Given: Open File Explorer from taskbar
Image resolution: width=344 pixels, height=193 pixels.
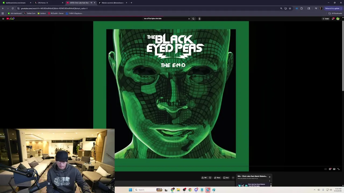Looking at the screenshot, I should [178, 190].
